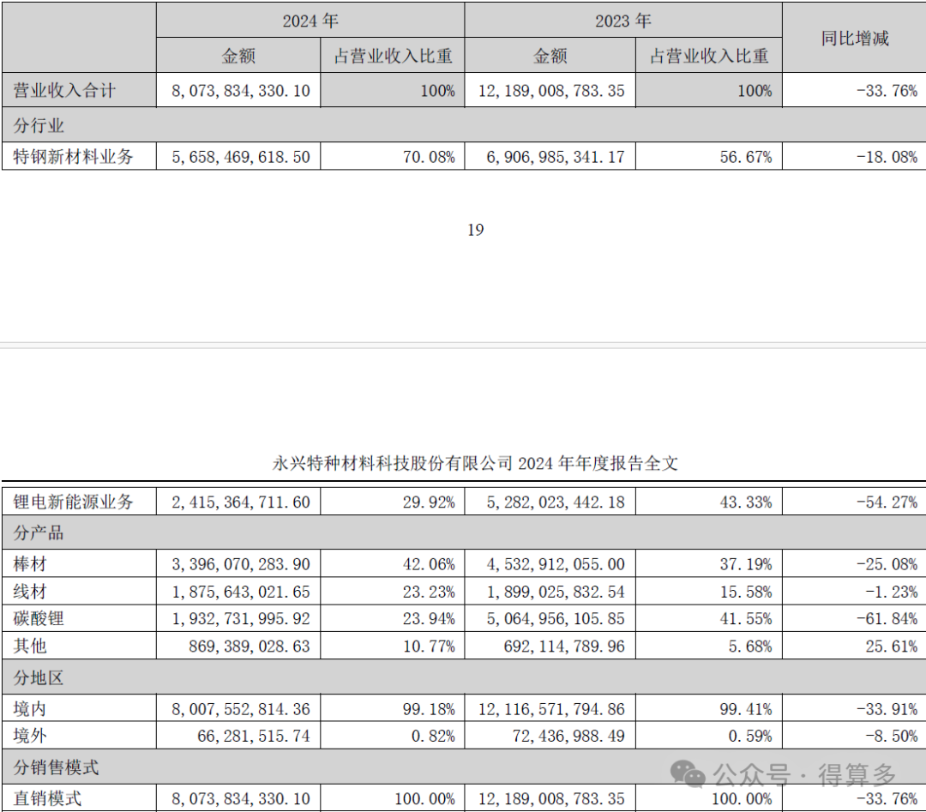Select the amount 66,281,515.74

253,737
